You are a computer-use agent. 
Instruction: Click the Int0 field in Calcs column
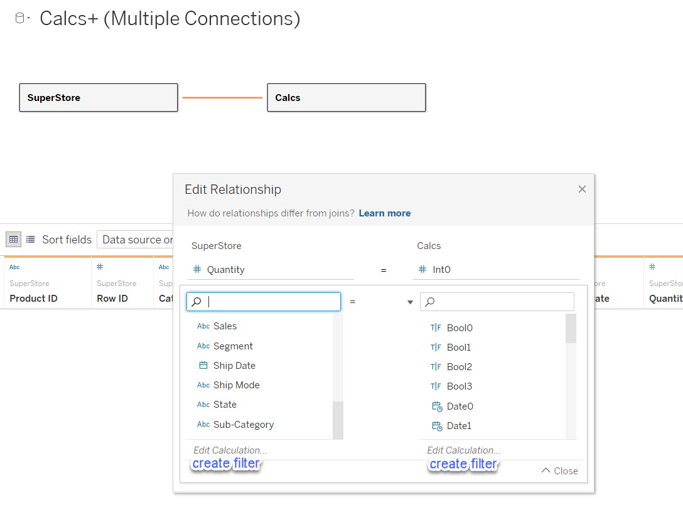496,270
